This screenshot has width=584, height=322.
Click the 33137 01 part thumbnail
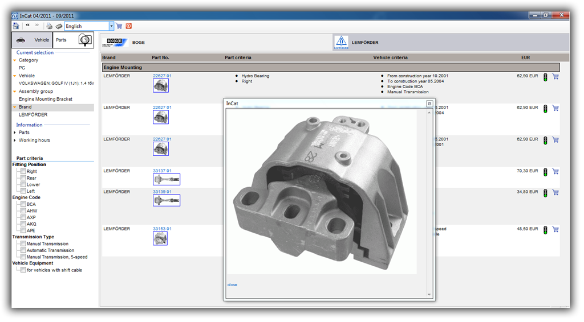coord(167,179)
